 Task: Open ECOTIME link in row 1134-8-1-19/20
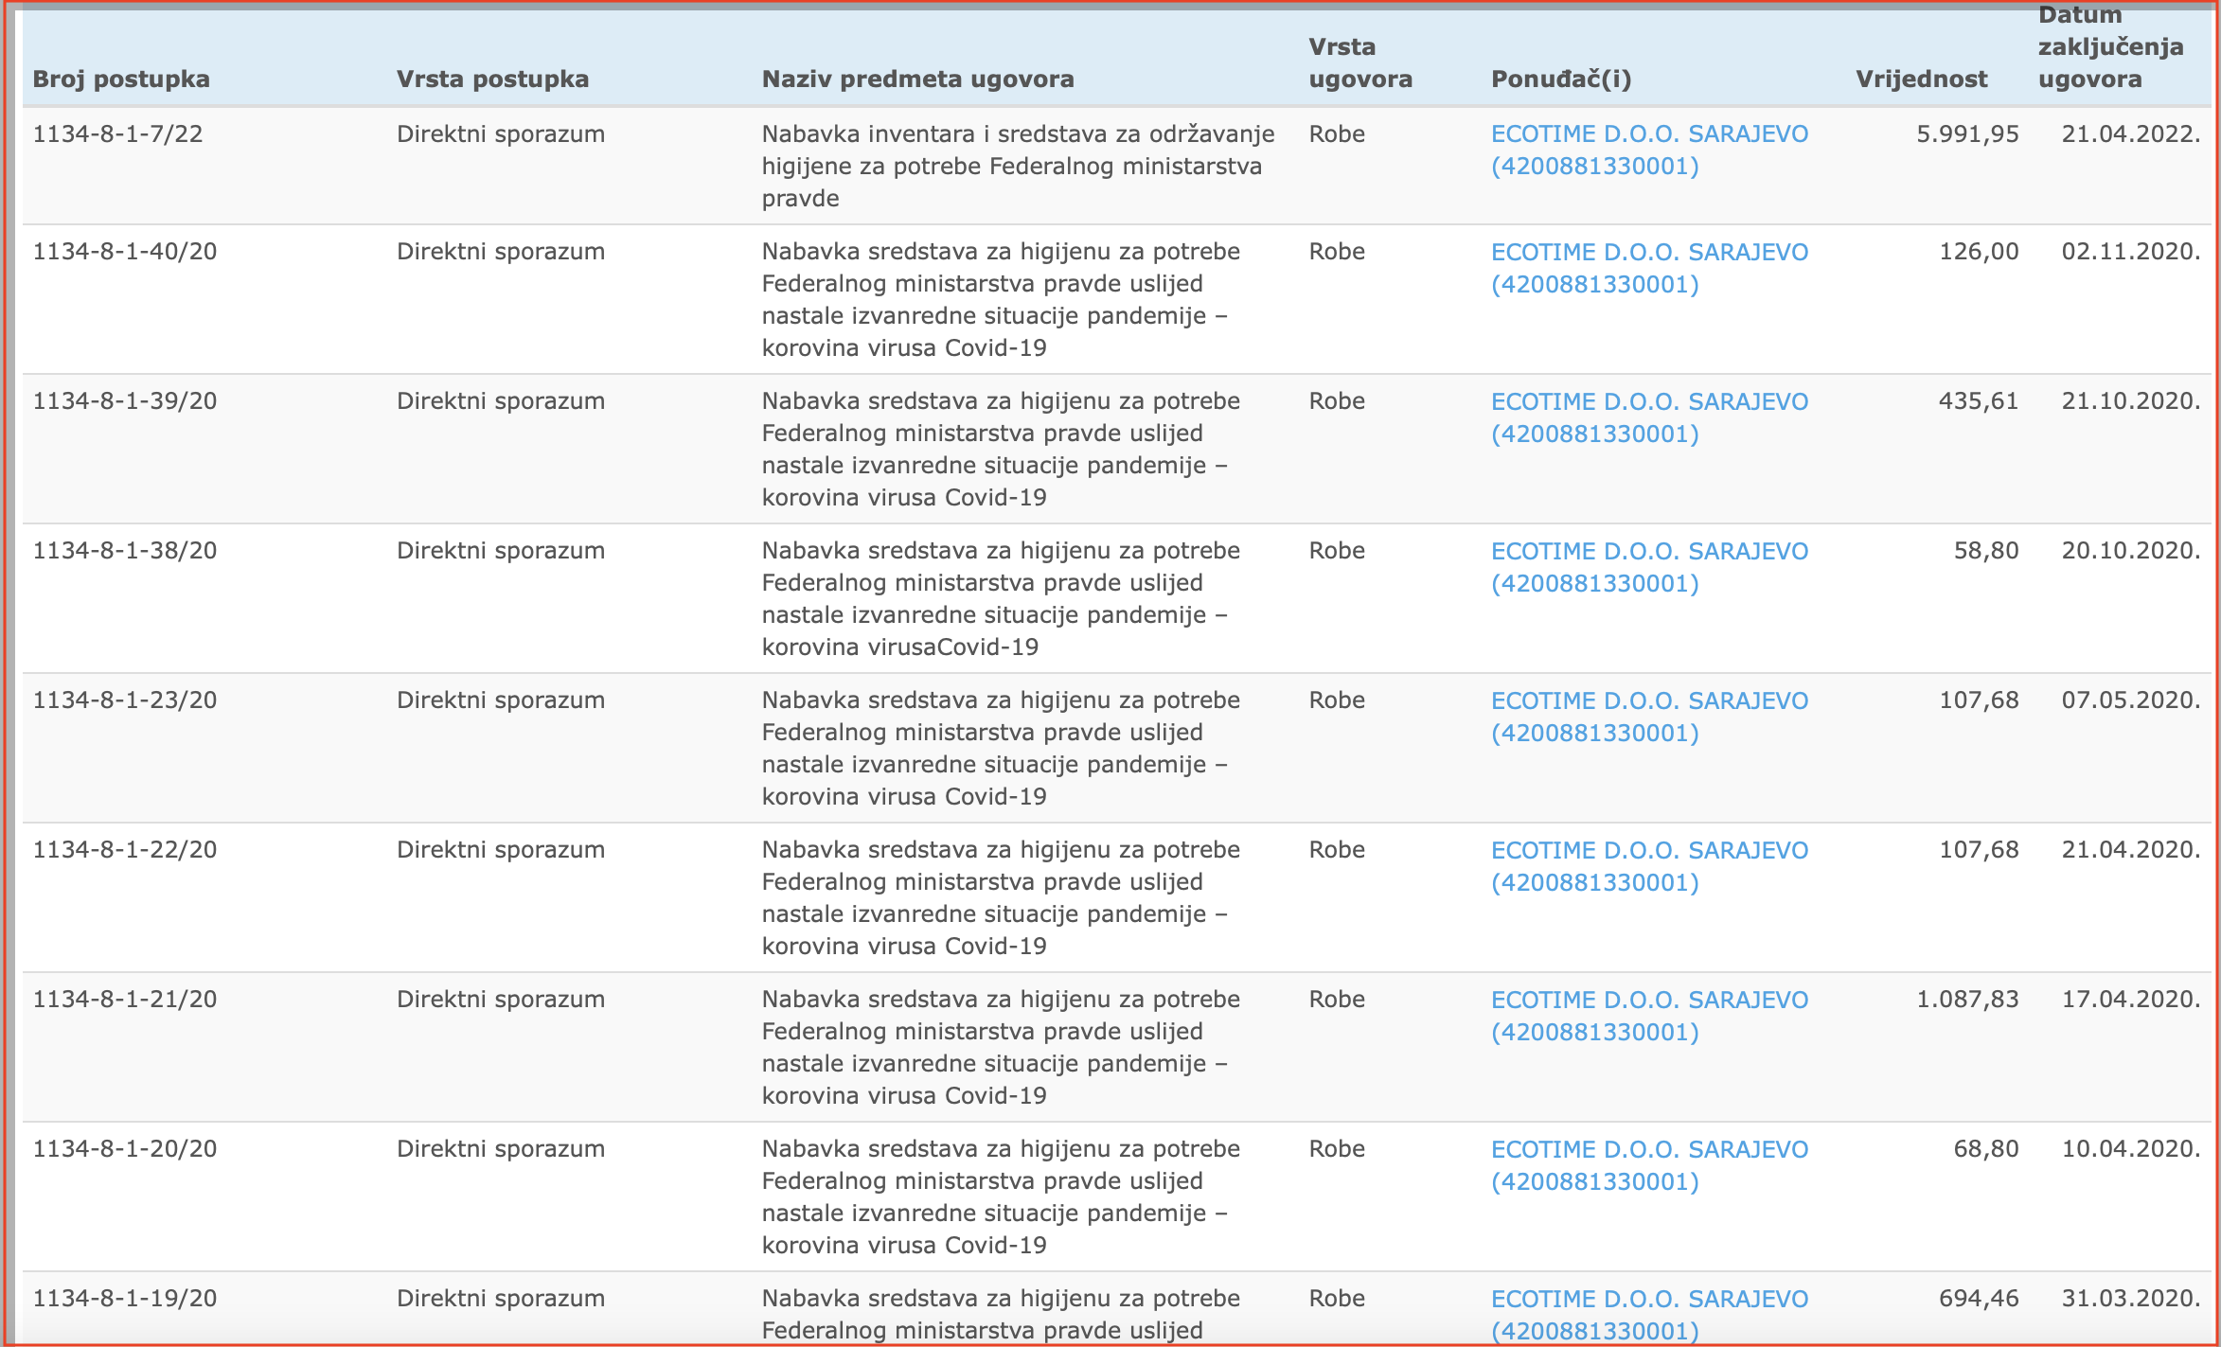click(x=1649, y=1316)
